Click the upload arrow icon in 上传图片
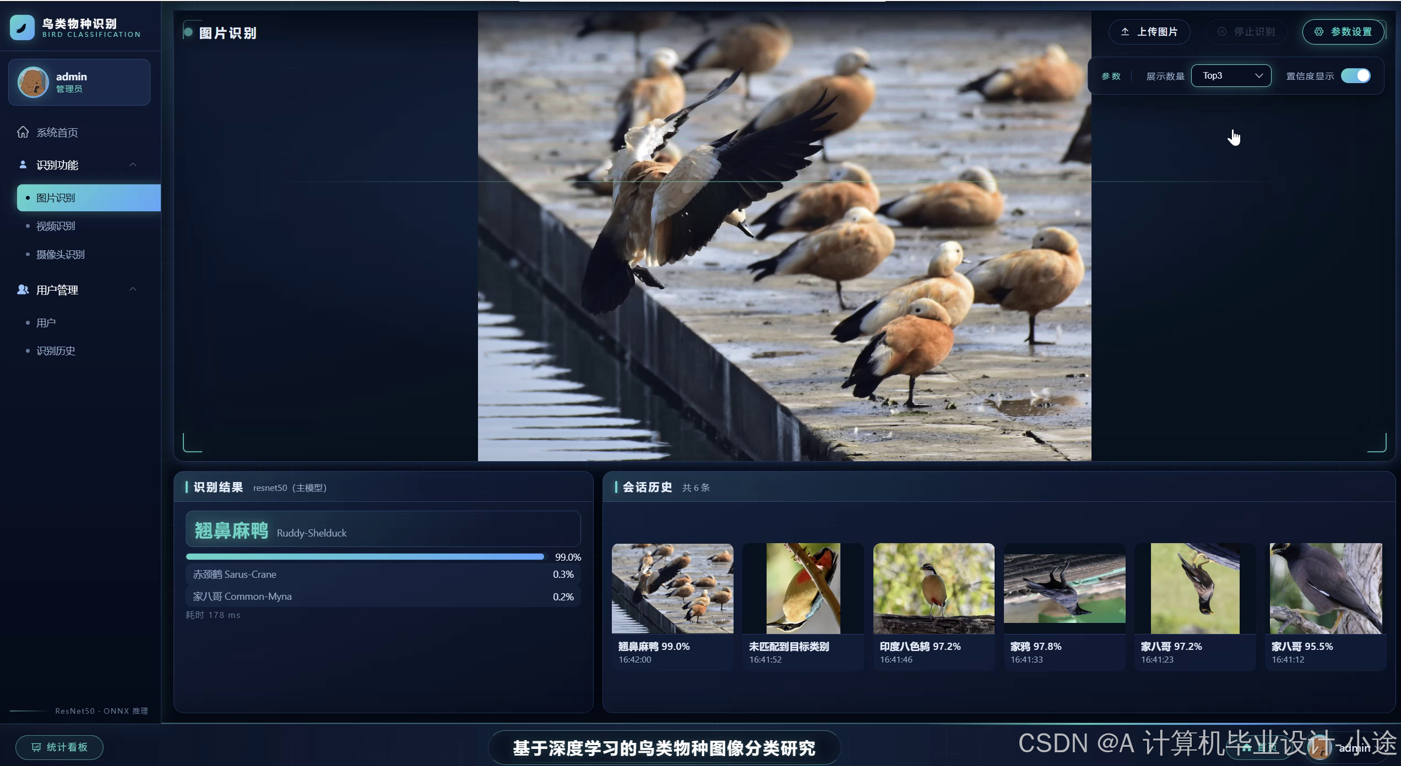The image size is (1401, 766). pyautogui.click(x=1125, y=32)
